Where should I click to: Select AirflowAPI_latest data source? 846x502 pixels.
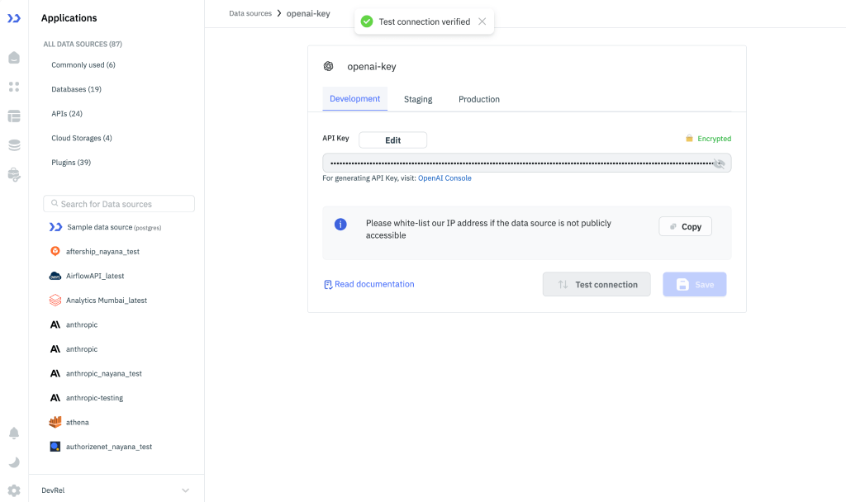coord(95,276)
